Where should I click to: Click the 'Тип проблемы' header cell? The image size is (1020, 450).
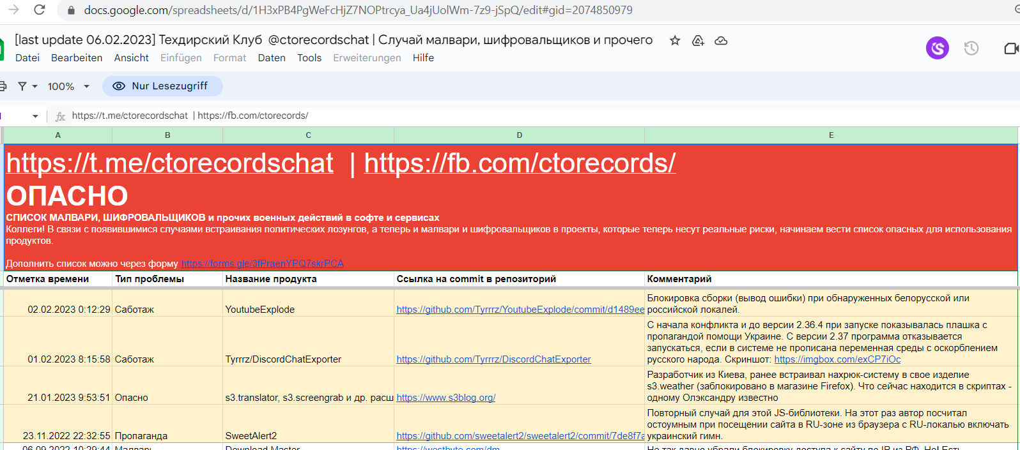pyautogui.click(x=167, y=279)
